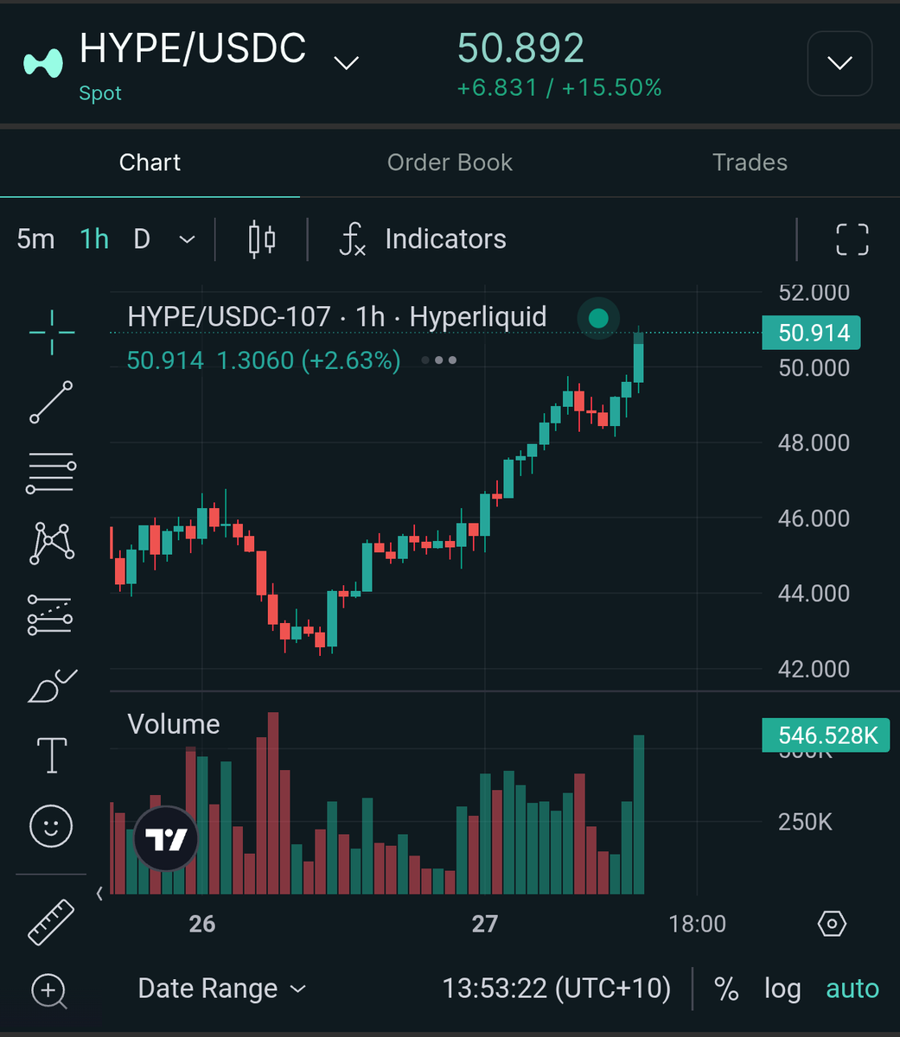
Task: Open the Date Range dropdown
Action: [222, 989]
